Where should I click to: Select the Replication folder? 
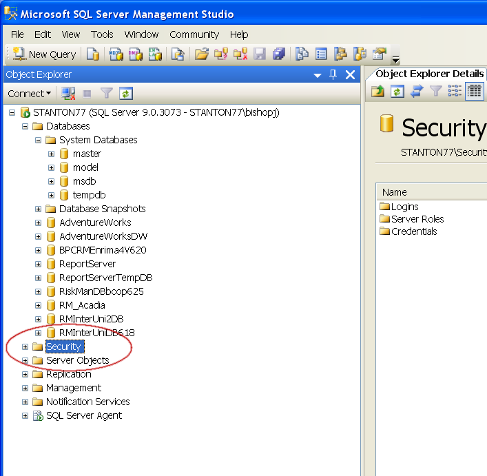pyautogui.click(x=69, y=375)
